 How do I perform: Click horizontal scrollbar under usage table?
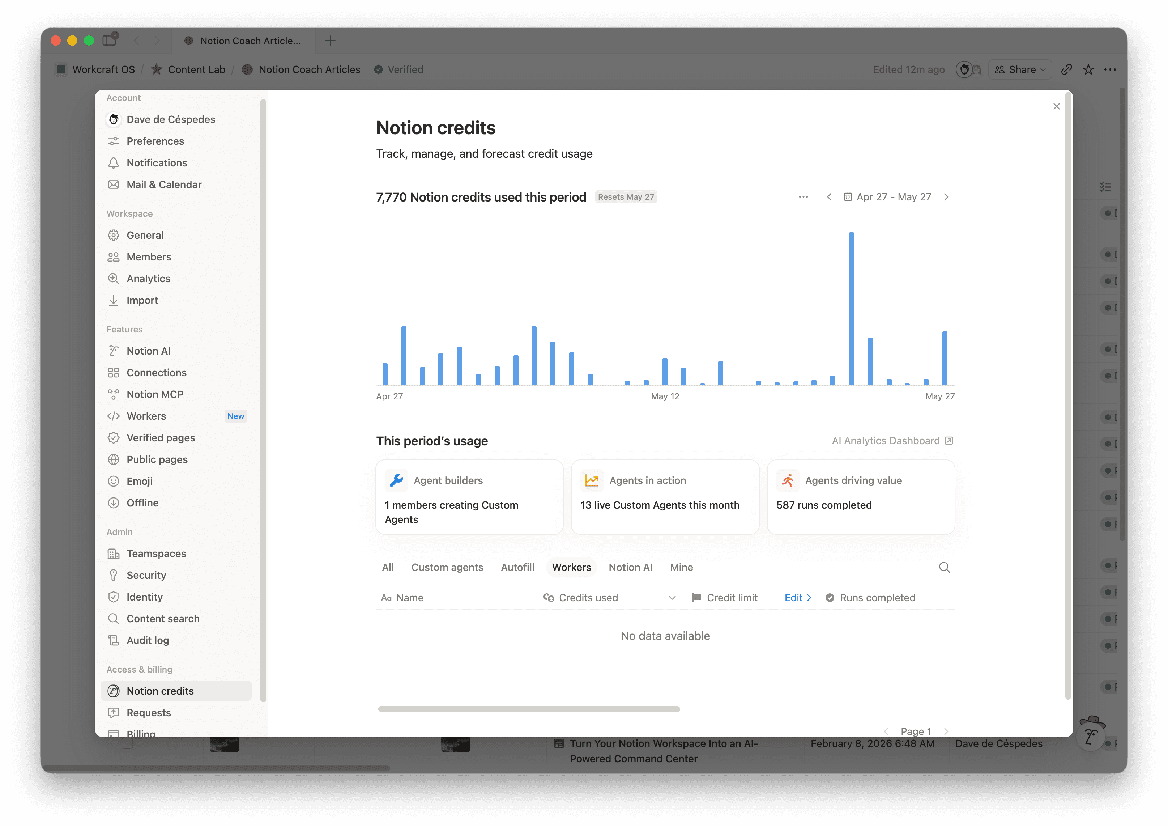coord(529,709)
